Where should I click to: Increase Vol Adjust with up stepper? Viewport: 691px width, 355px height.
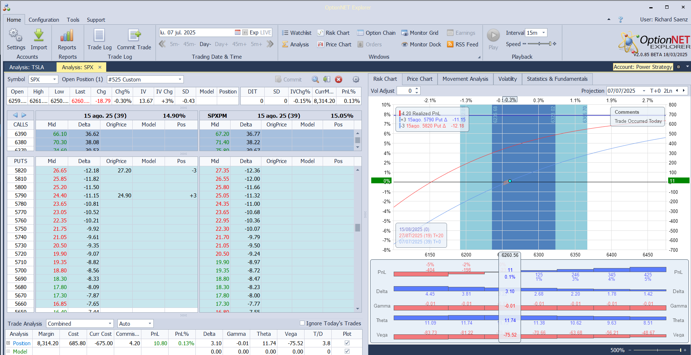pos(417,89)
